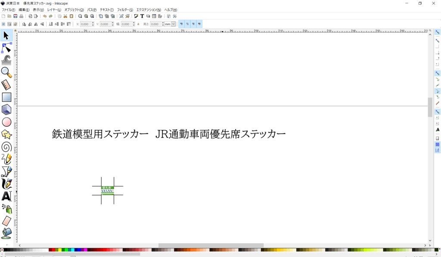The width and height of the screenshot is (441, 257).
Task: Toggle the width-height lock icon
Action: (x=138, y=24)
